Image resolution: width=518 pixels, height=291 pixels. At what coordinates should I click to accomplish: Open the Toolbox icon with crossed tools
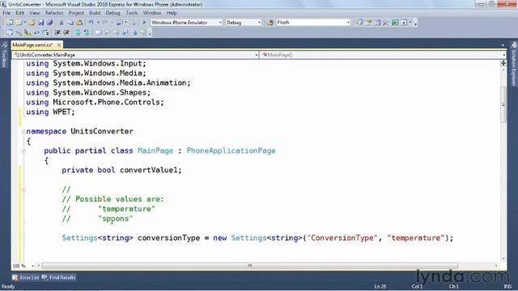tap(386, 23)
